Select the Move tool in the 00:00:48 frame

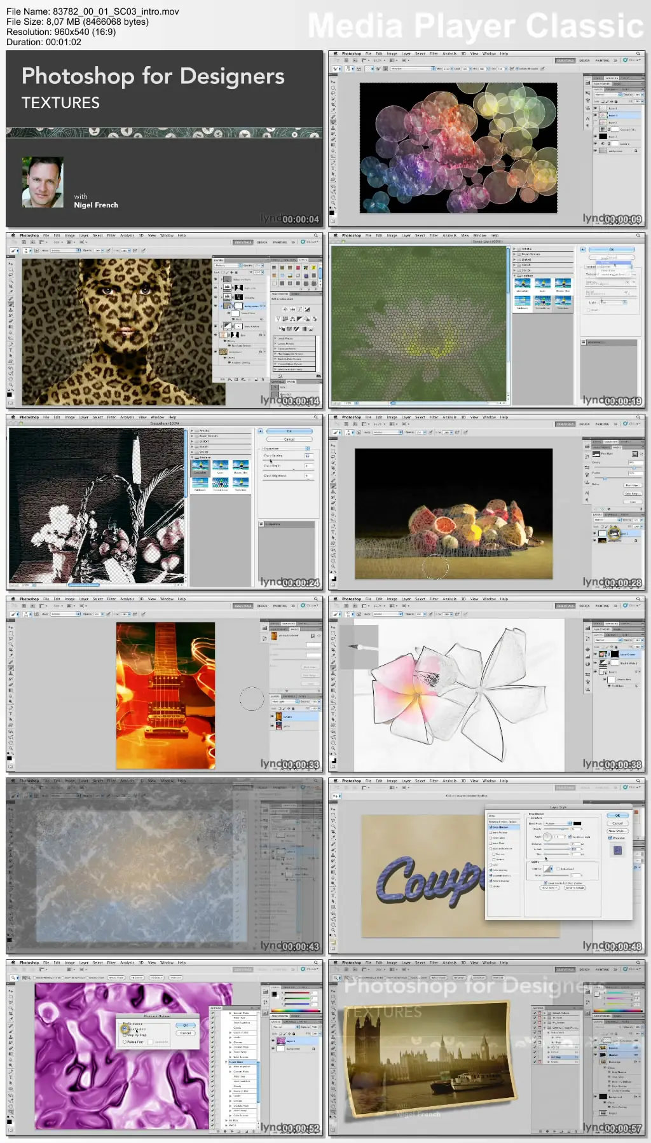click(x=333, y=809)
